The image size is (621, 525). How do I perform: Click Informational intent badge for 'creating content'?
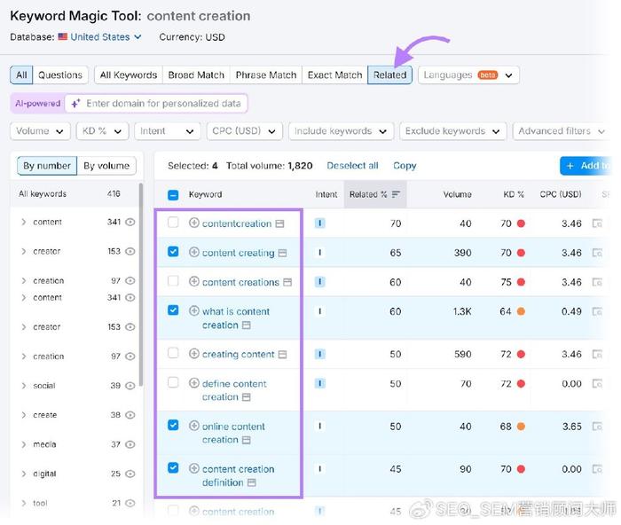click(319, 354)
